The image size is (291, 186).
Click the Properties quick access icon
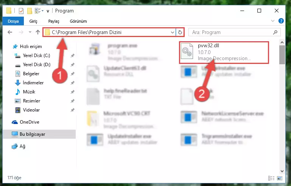(21, 11)
